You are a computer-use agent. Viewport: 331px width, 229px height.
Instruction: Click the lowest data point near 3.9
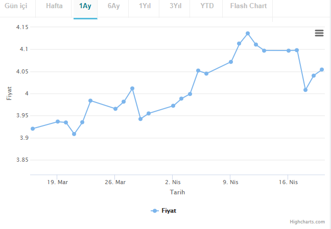tap(74, 134)
